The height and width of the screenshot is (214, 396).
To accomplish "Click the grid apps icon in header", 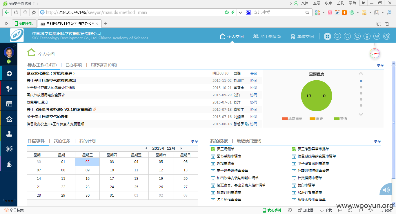I will pos(327,36).
